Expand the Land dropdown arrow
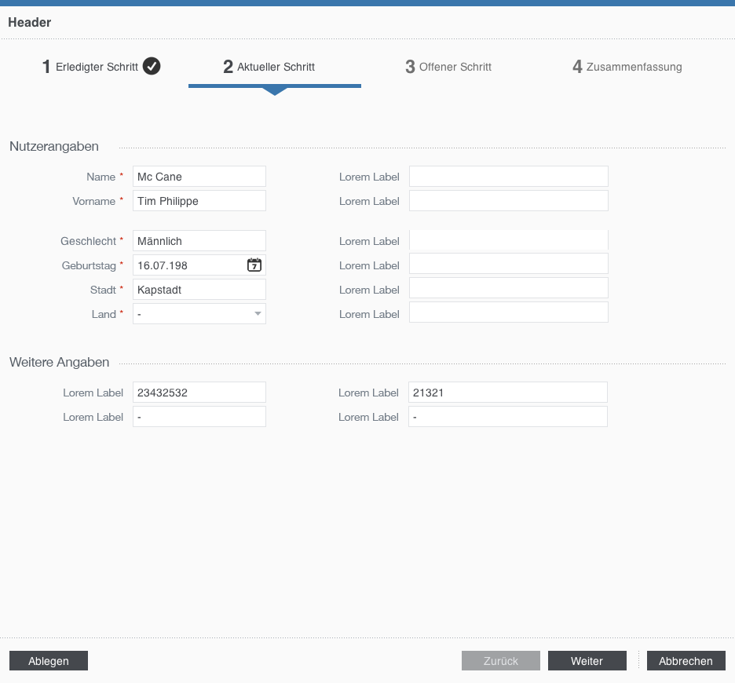The image size is (735, 683). coord(257,314)
